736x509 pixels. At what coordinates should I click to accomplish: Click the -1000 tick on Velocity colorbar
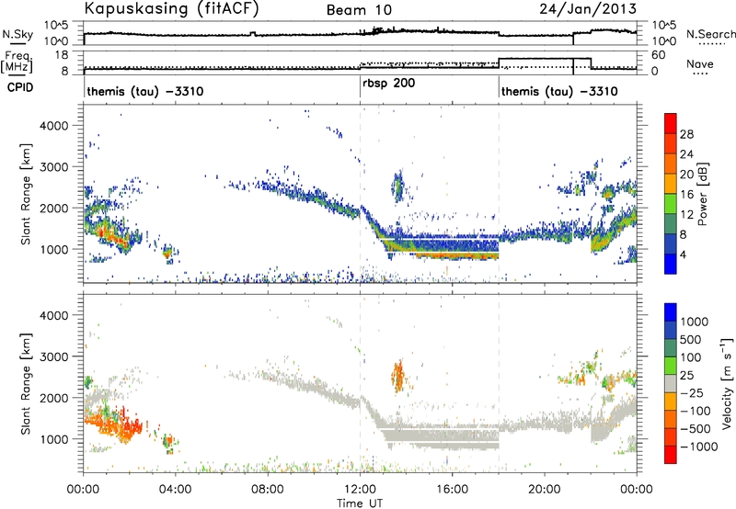pos(699,447)
